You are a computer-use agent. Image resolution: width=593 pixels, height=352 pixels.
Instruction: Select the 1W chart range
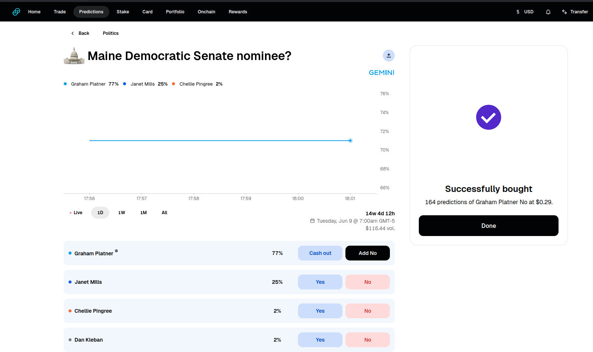(x=122, y=213)
